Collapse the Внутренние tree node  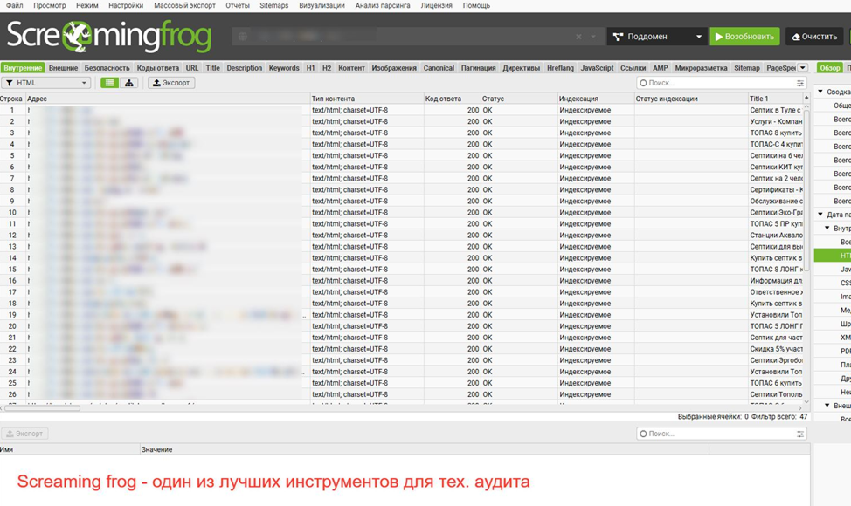click(827, 228)
